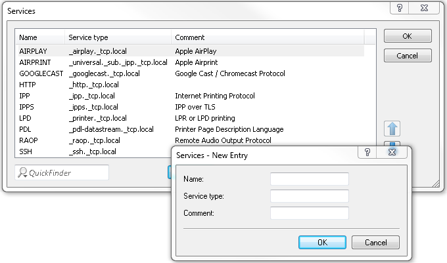Click the QuickFinder magnifier icon
The width and height of the screenshot is (447, 263).
pyautogui.click(x=22, y=172)
